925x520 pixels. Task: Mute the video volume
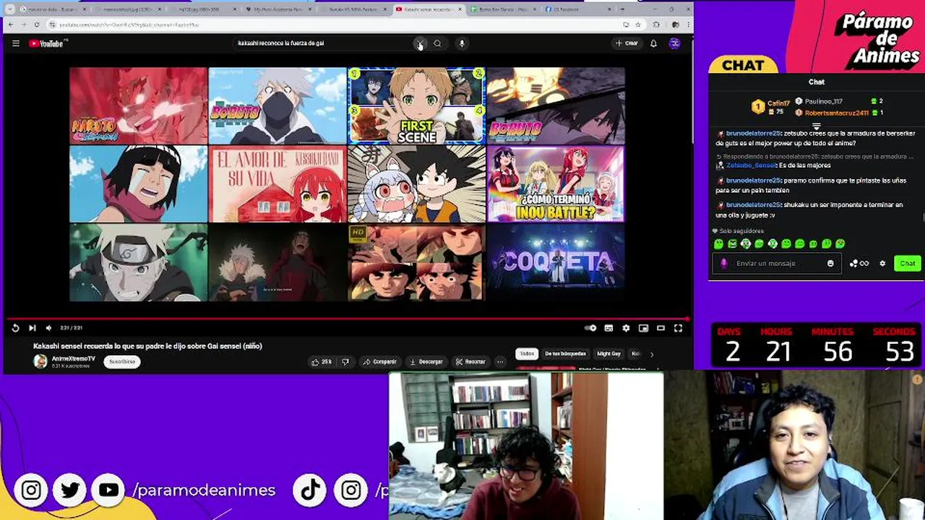[x=48, y=328]
